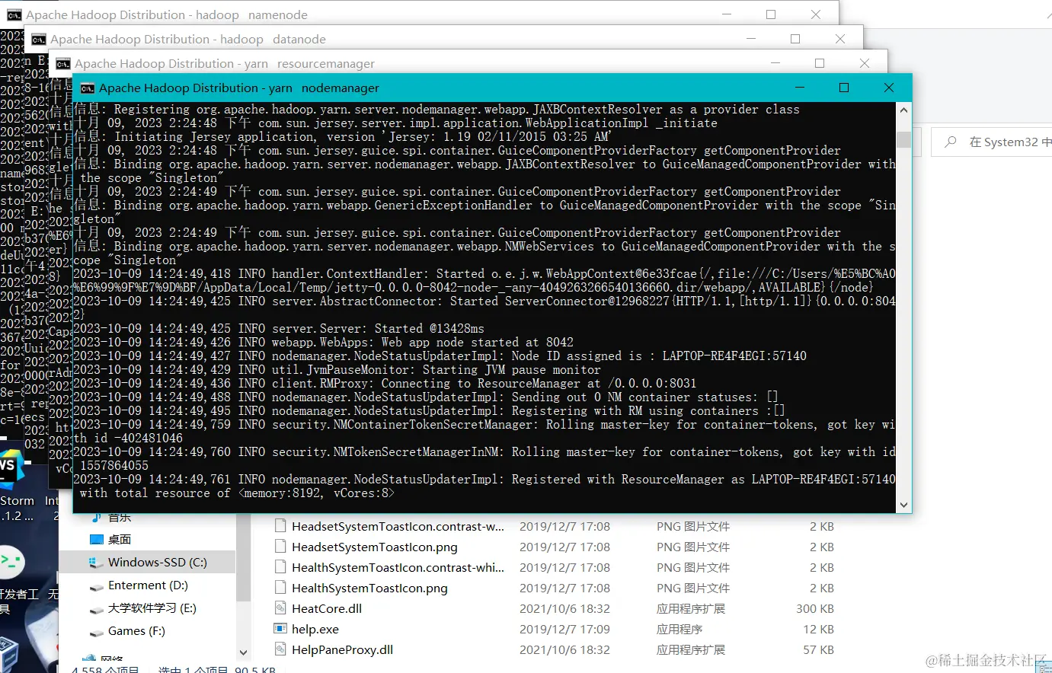The width and height of the screenshot is (1052, 673).
Task: Minimize the nodemanager console window
Action: (x=800, y=88)
